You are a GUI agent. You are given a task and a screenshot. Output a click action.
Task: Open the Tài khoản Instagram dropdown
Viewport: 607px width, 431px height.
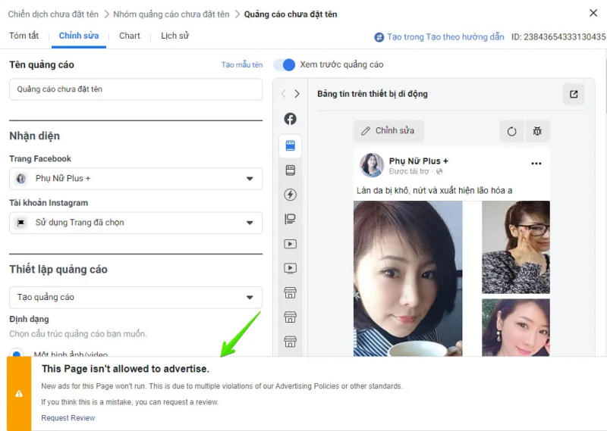tap(136, 223)
